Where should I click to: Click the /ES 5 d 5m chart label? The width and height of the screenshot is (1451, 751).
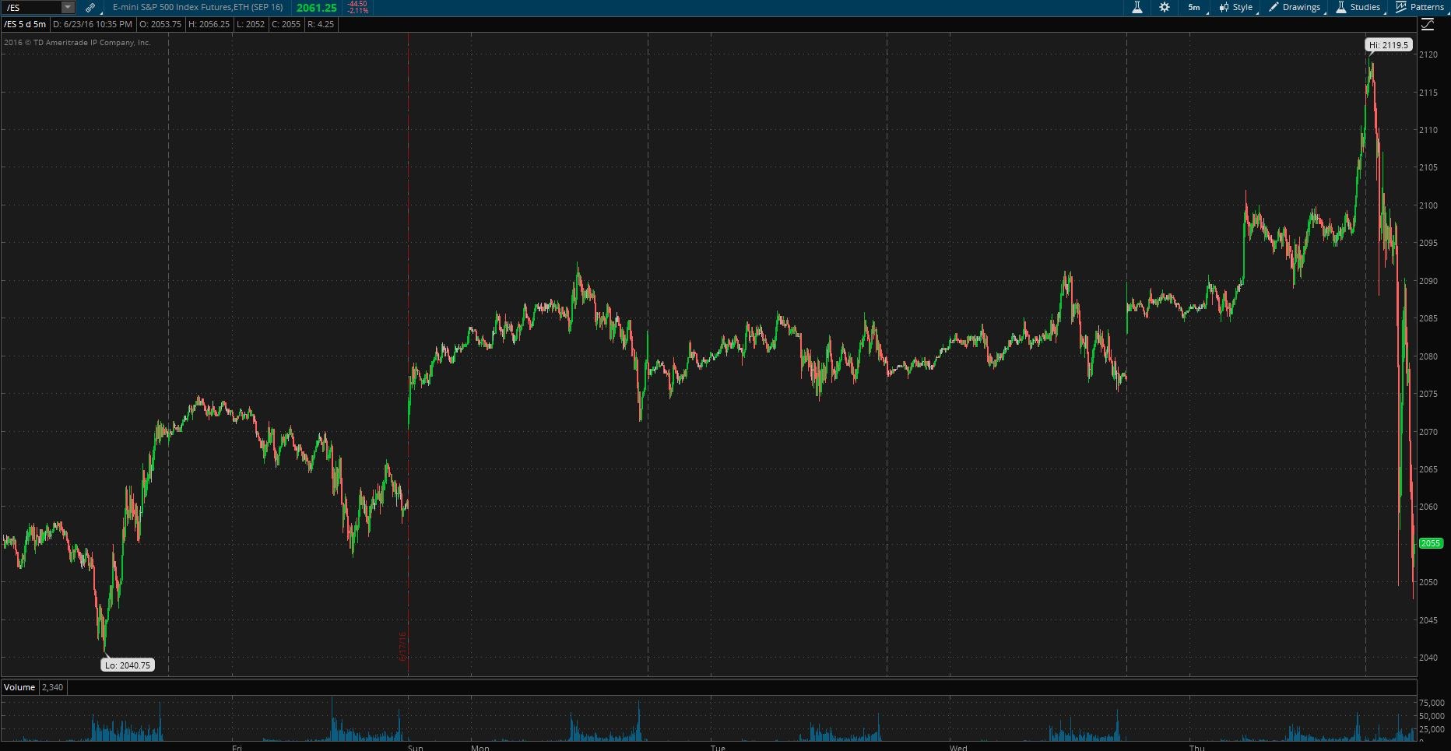coord(25,24)
